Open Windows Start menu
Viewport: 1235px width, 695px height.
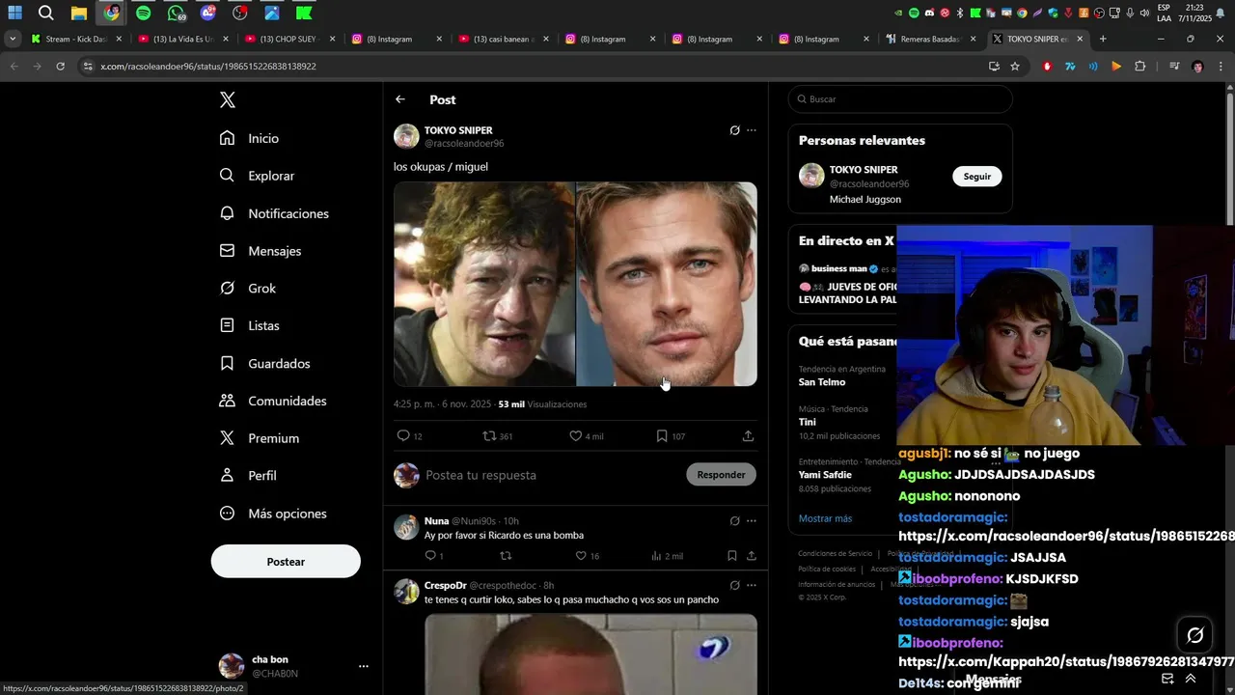pos(15,13)
